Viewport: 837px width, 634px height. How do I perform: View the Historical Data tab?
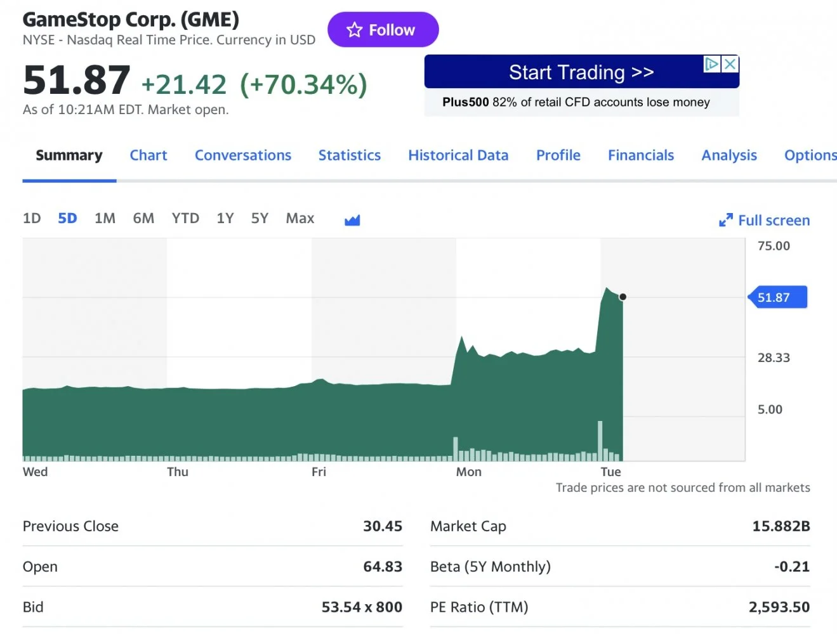coord(458,155)
